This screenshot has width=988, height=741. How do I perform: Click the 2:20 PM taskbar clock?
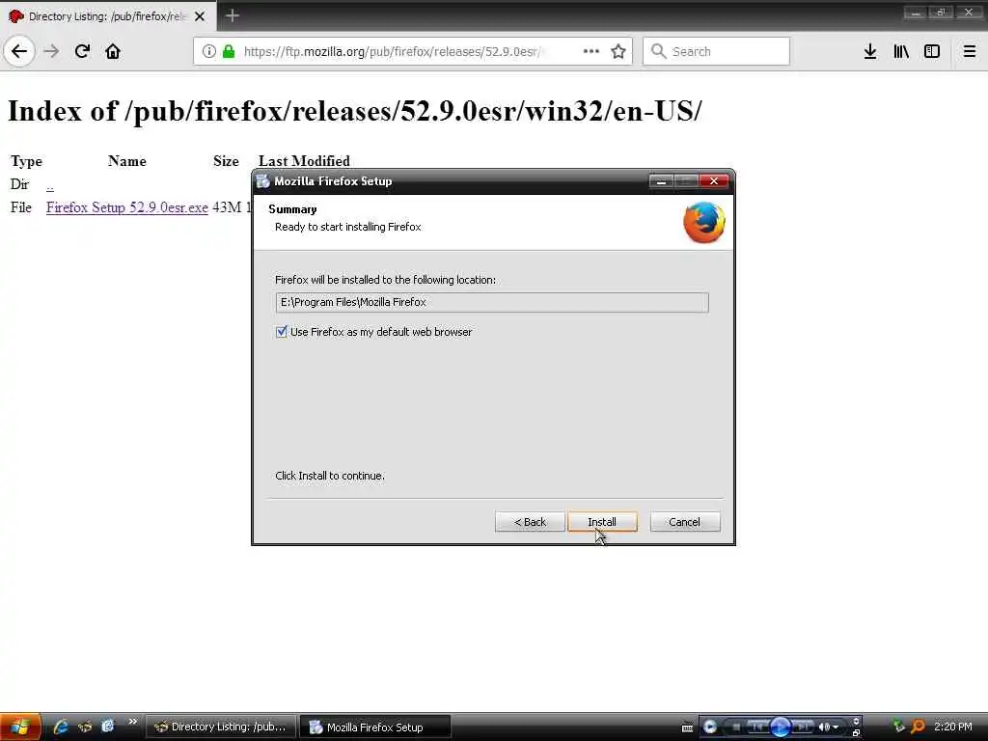coord(952,727)
